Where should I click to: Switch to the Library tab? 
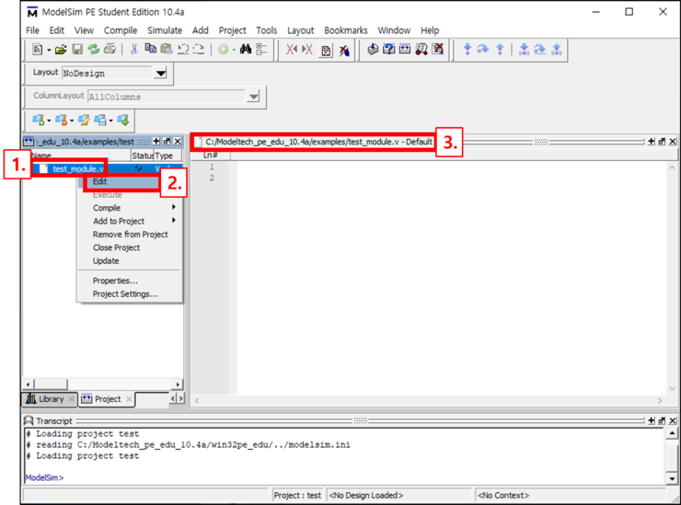coord(50,399)
